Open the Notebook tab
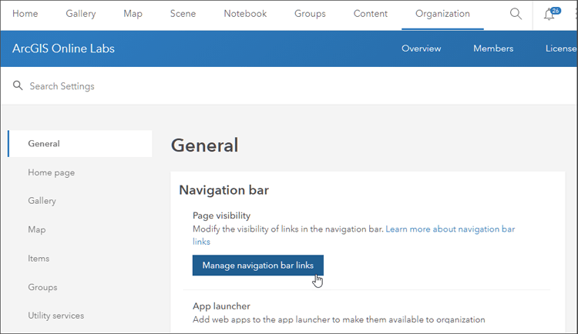Image resolution: width=578 pixels, height=334 pixels. pos(245,14)
